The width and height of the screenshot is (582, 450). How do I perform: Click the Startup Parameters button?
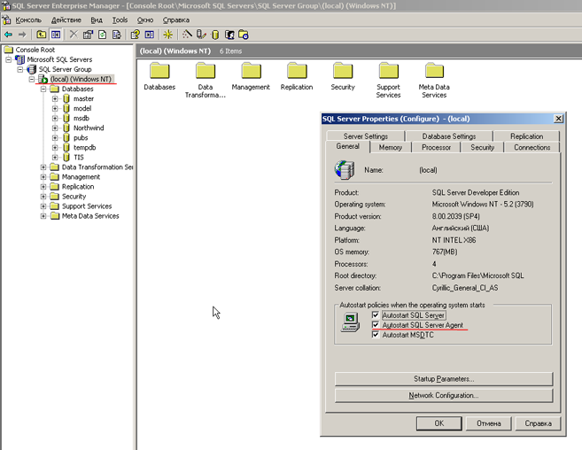(444, 379)
